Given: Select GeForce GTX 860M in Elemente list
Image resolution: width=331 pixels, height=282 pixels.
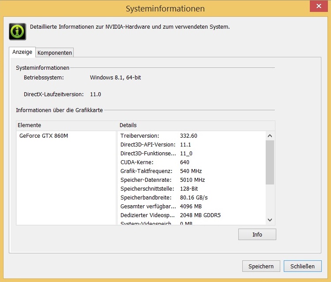Looking at the screenshot, I should 44,136.
